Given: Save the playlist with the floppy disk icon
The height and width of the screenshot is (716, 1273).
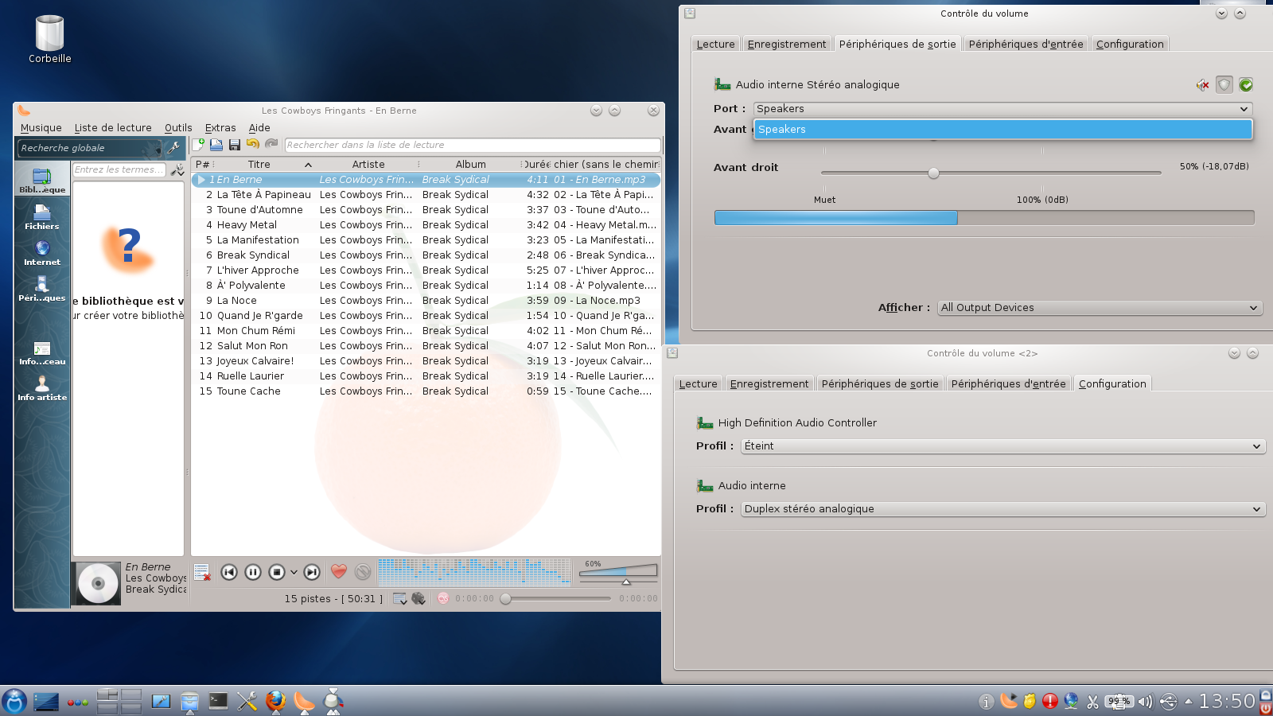Looking at the screenshot, I should [235, 145].
